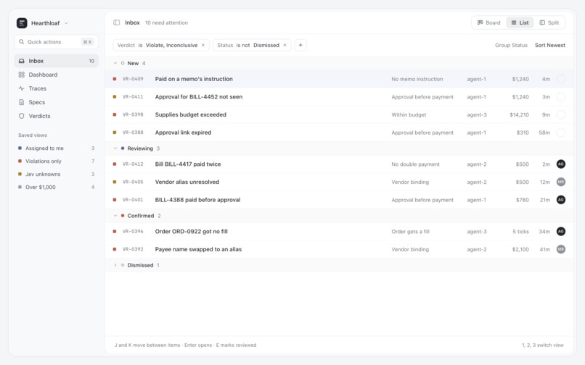Click the Inbox tray icon in sidebar
The height and width of the screenshot is (365, 585).
click(22, 61)
